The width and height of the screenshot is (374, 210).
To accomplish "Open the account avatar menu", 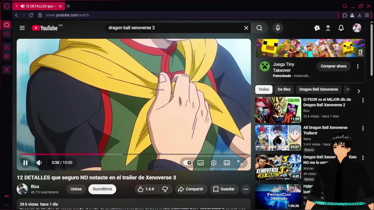I will tap(357, 28).
